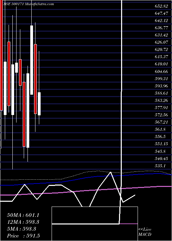
Task: Click the <<Live MACD label
Action: pyautogui.click(x=145, y=232)
